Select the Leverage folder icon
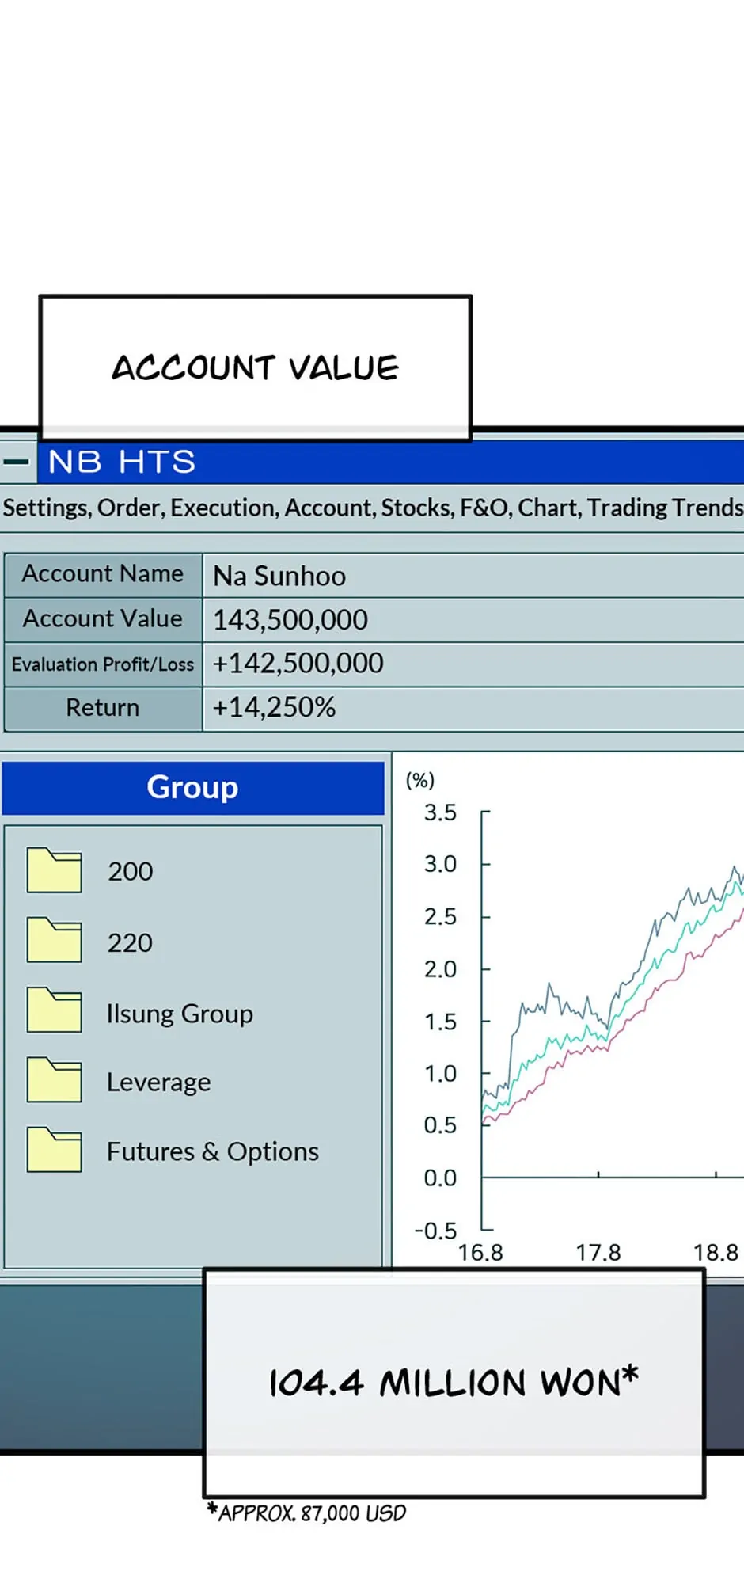This screenshot has width=744, height=1583. 54,1079
